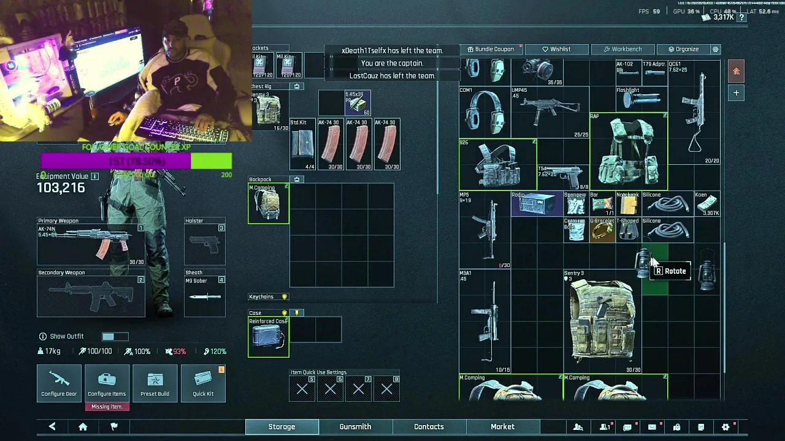Image resolution: width=785 pixels, height=441 pixels.
Task: Go to the Market tab
Action: [502, 427]
